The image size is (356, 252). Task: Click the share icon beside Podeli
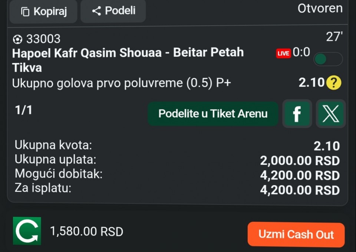coord(96,11)
